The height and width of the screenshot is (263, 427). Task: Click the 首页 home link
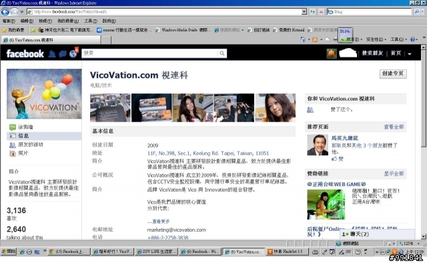tap(396, 53)
